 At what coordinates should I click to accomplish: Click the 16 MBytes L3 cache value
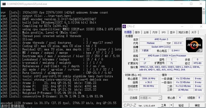(x=183, y=90)
